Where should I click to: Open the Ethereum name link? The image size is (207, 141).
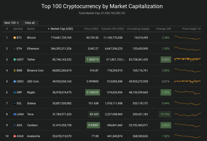coord(33,49)
